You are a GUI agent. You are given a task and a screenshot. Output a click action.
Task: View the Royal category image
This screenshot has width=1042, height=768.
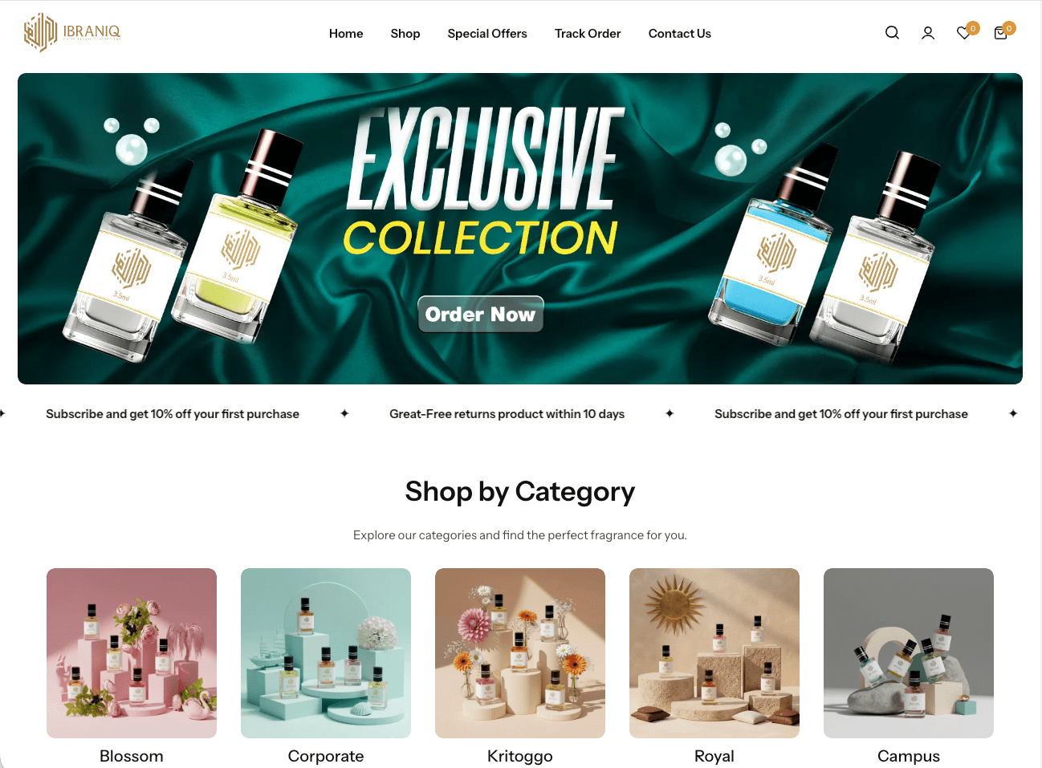pos(714,653)
